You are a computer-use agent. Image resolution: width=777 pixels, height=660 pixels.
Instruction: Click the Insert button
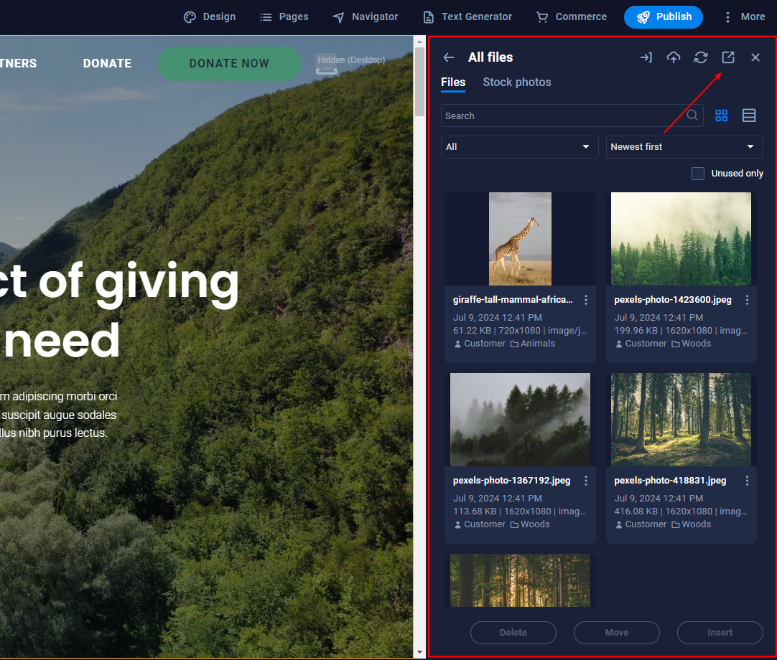click(x=720, y=633)
